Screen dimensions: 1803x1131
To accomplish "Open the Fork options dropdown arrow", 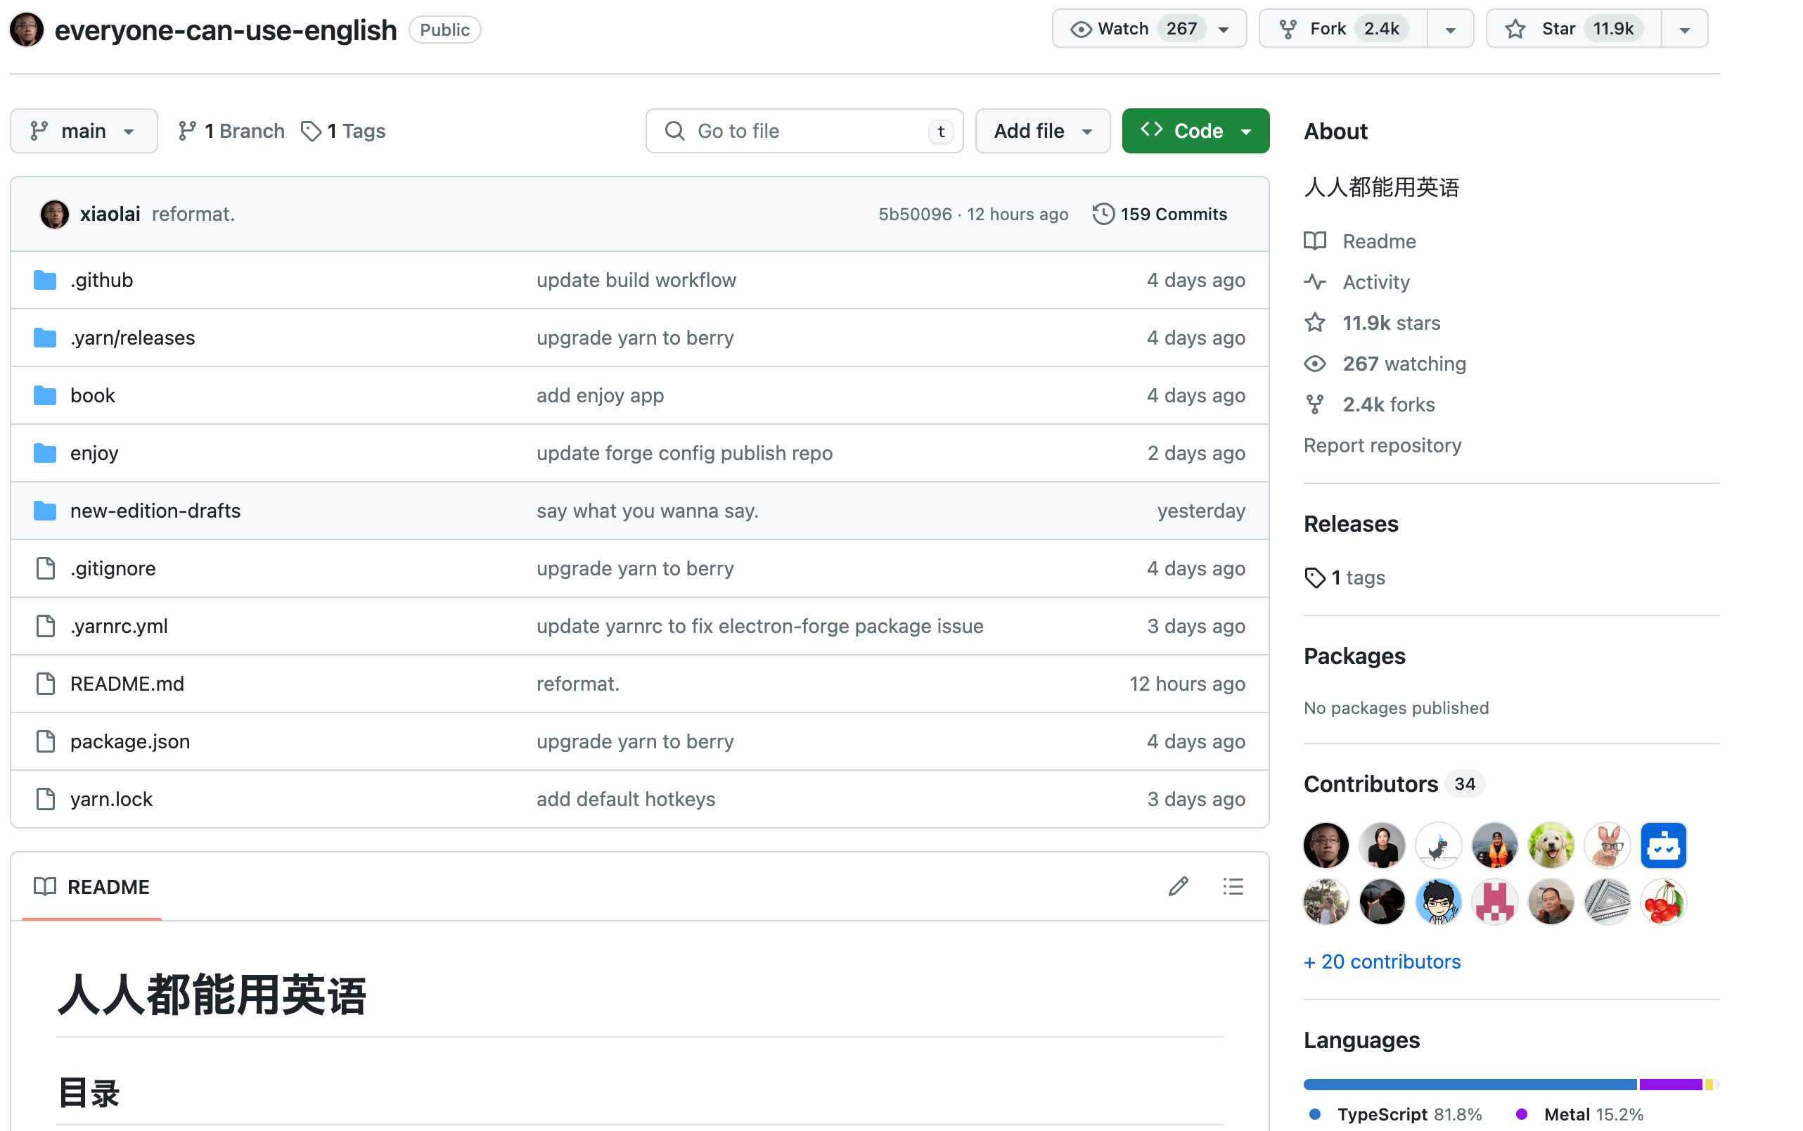I will pyautogui.click(x=1450, y=30).
